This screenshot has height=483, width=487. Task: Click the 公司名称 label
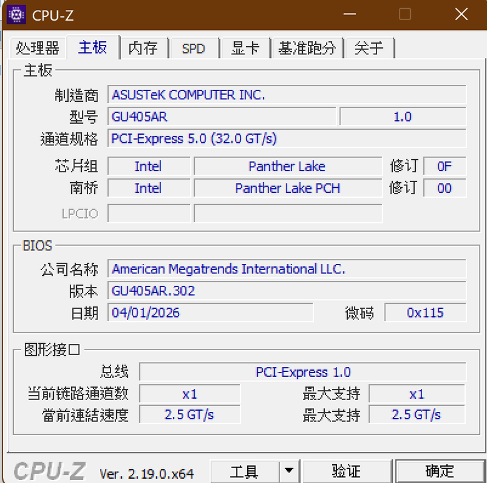(x=69, y=269)
